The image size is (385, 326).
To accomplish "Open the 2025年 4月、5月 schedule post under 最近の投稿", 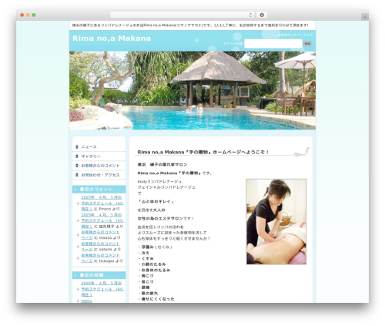I will (x=102, y=289).
